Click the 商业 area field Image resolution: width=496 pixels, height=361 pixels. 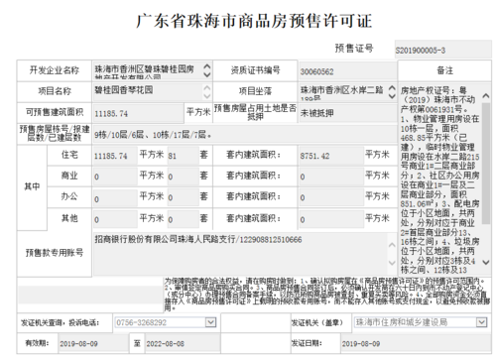click(115, 177)
